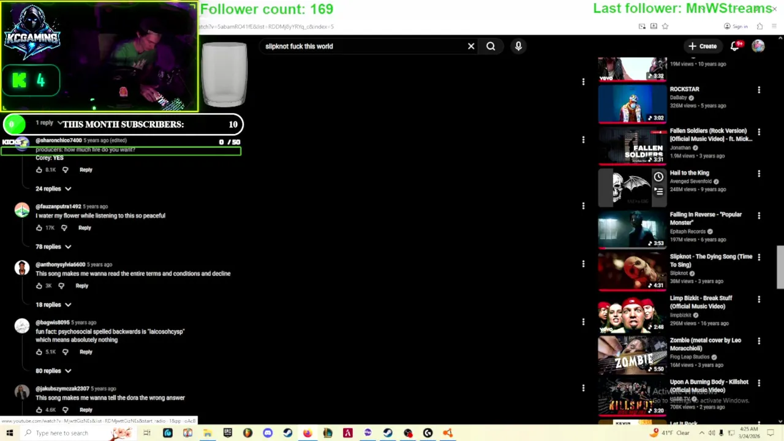Image resolution: width=784 pixels, height=441 pixels.
Task: Open Discord from the taskbar
Action: (268, 433)
